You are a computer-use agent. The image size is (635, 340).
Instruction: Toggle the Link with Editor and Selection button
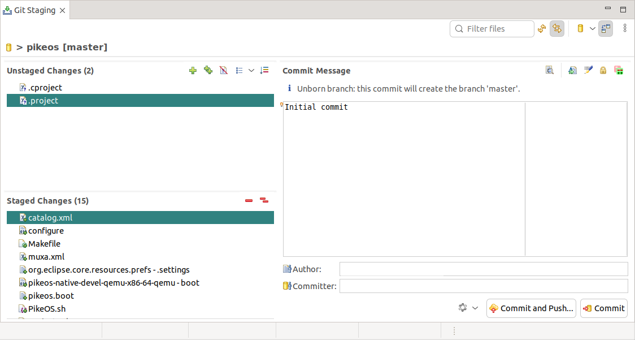pos(556,29)
